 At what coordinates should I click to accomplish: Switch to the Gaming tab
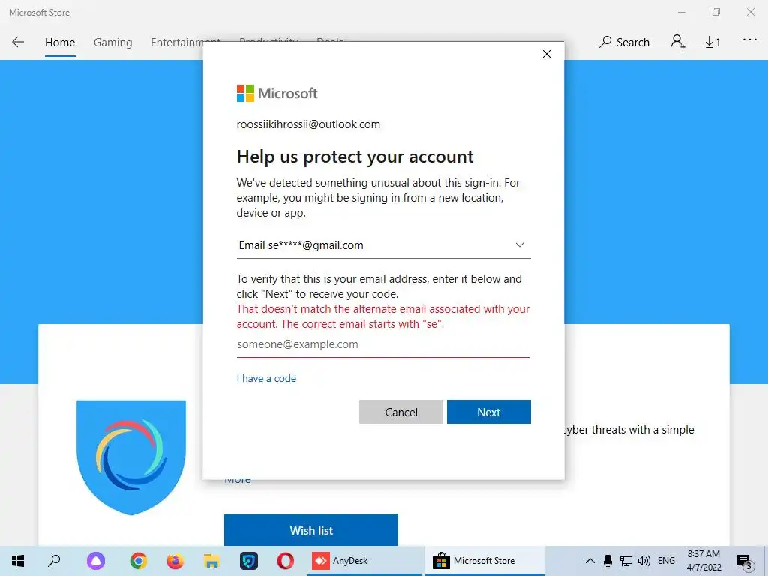113,43
